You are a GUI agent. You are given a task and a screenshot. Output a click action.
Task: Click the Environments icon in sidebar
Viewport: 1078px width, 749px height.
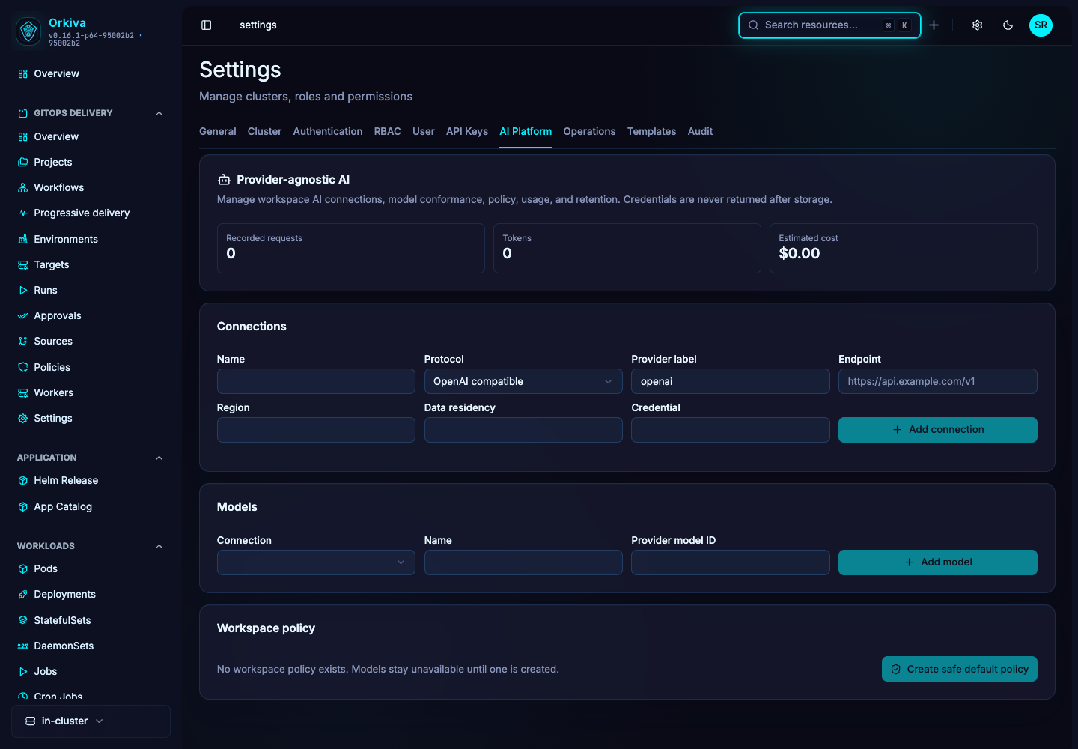[x=23, y=240]
